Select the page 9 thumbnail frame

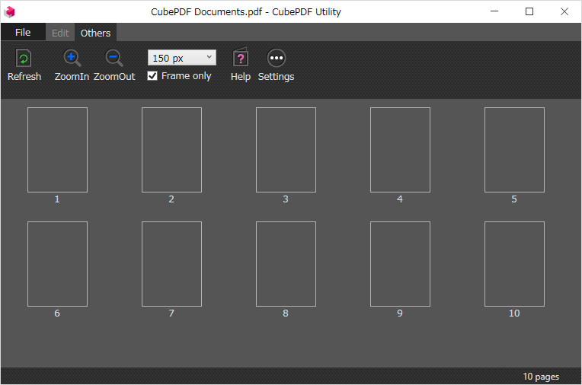(401, 264)
